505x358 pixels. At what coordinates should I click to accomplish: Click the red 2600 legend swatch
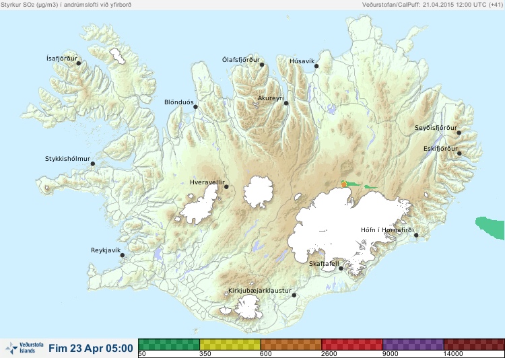point(352,345)
